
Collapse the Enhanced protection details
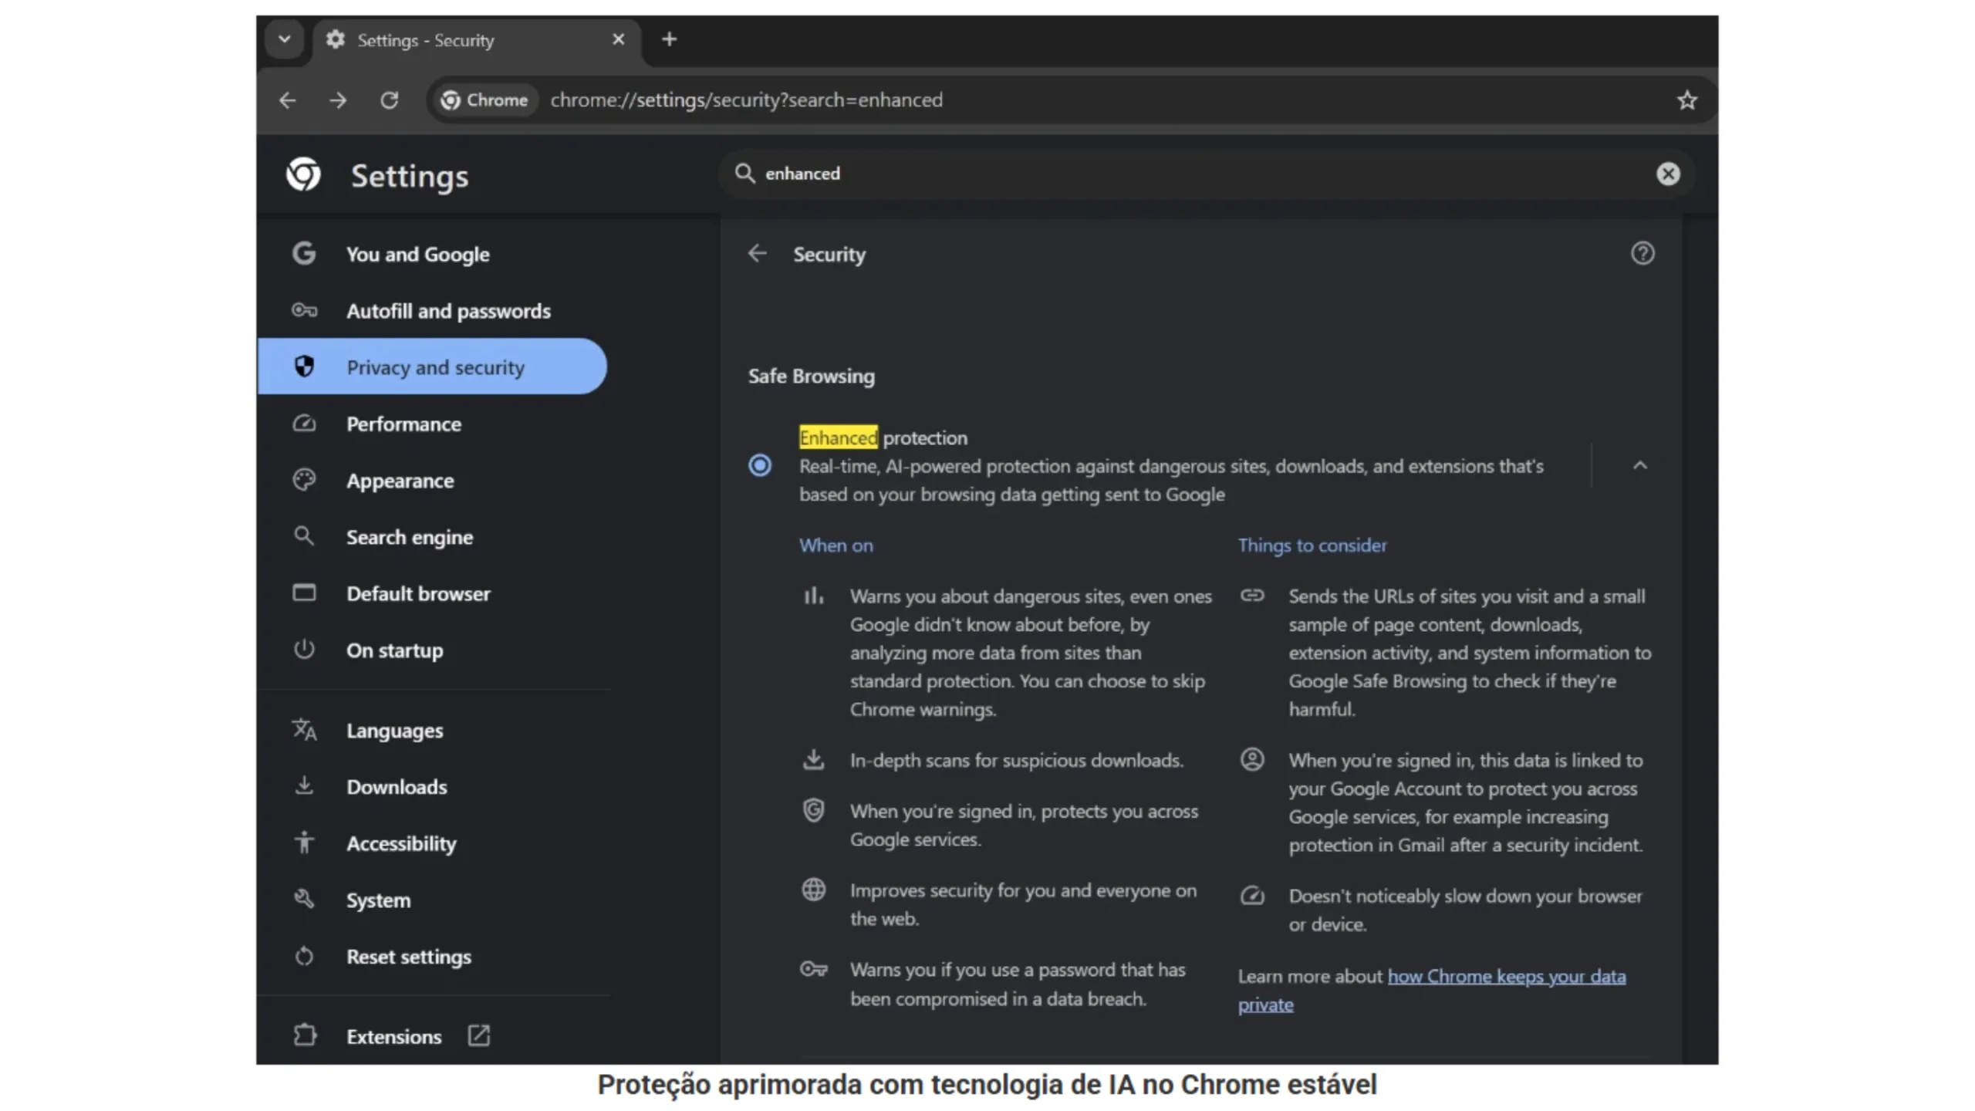coord(1639,465)
